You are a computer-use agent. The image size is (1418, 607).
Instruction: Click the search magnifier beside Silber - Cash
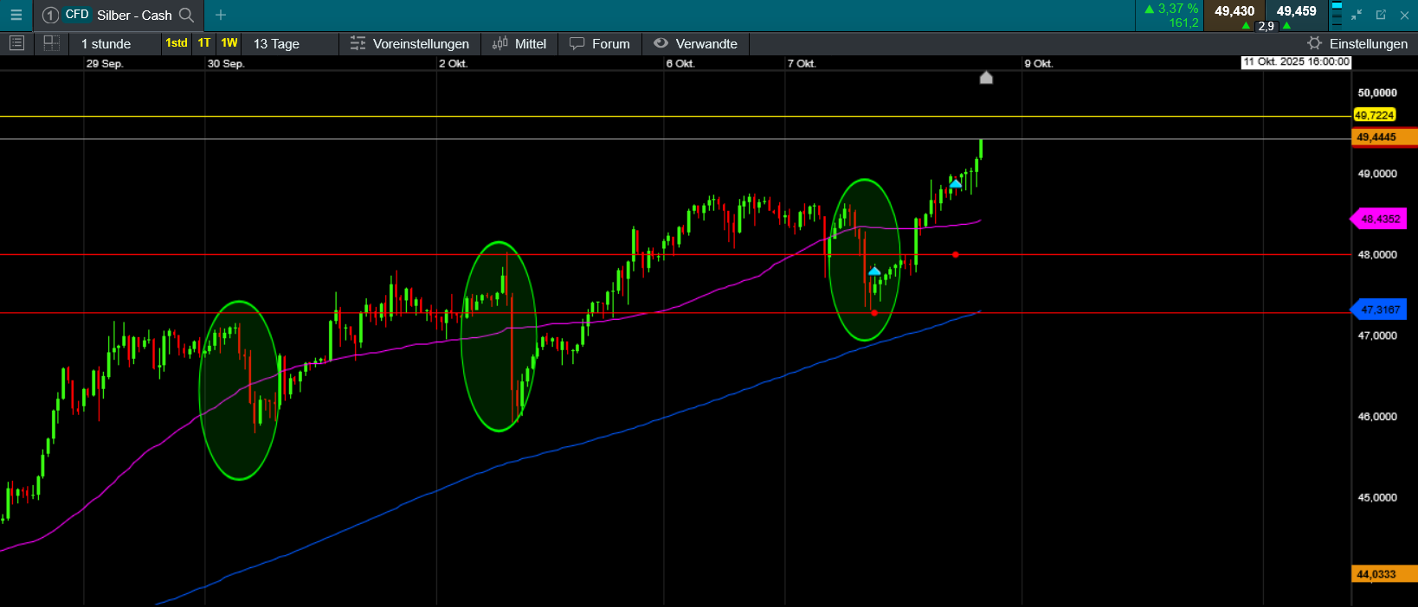[186, 15]
